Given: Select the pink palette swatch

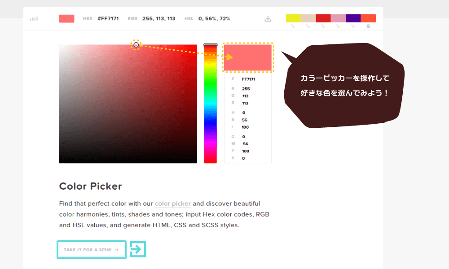Looking at the screenshot, I should point(338,18).
